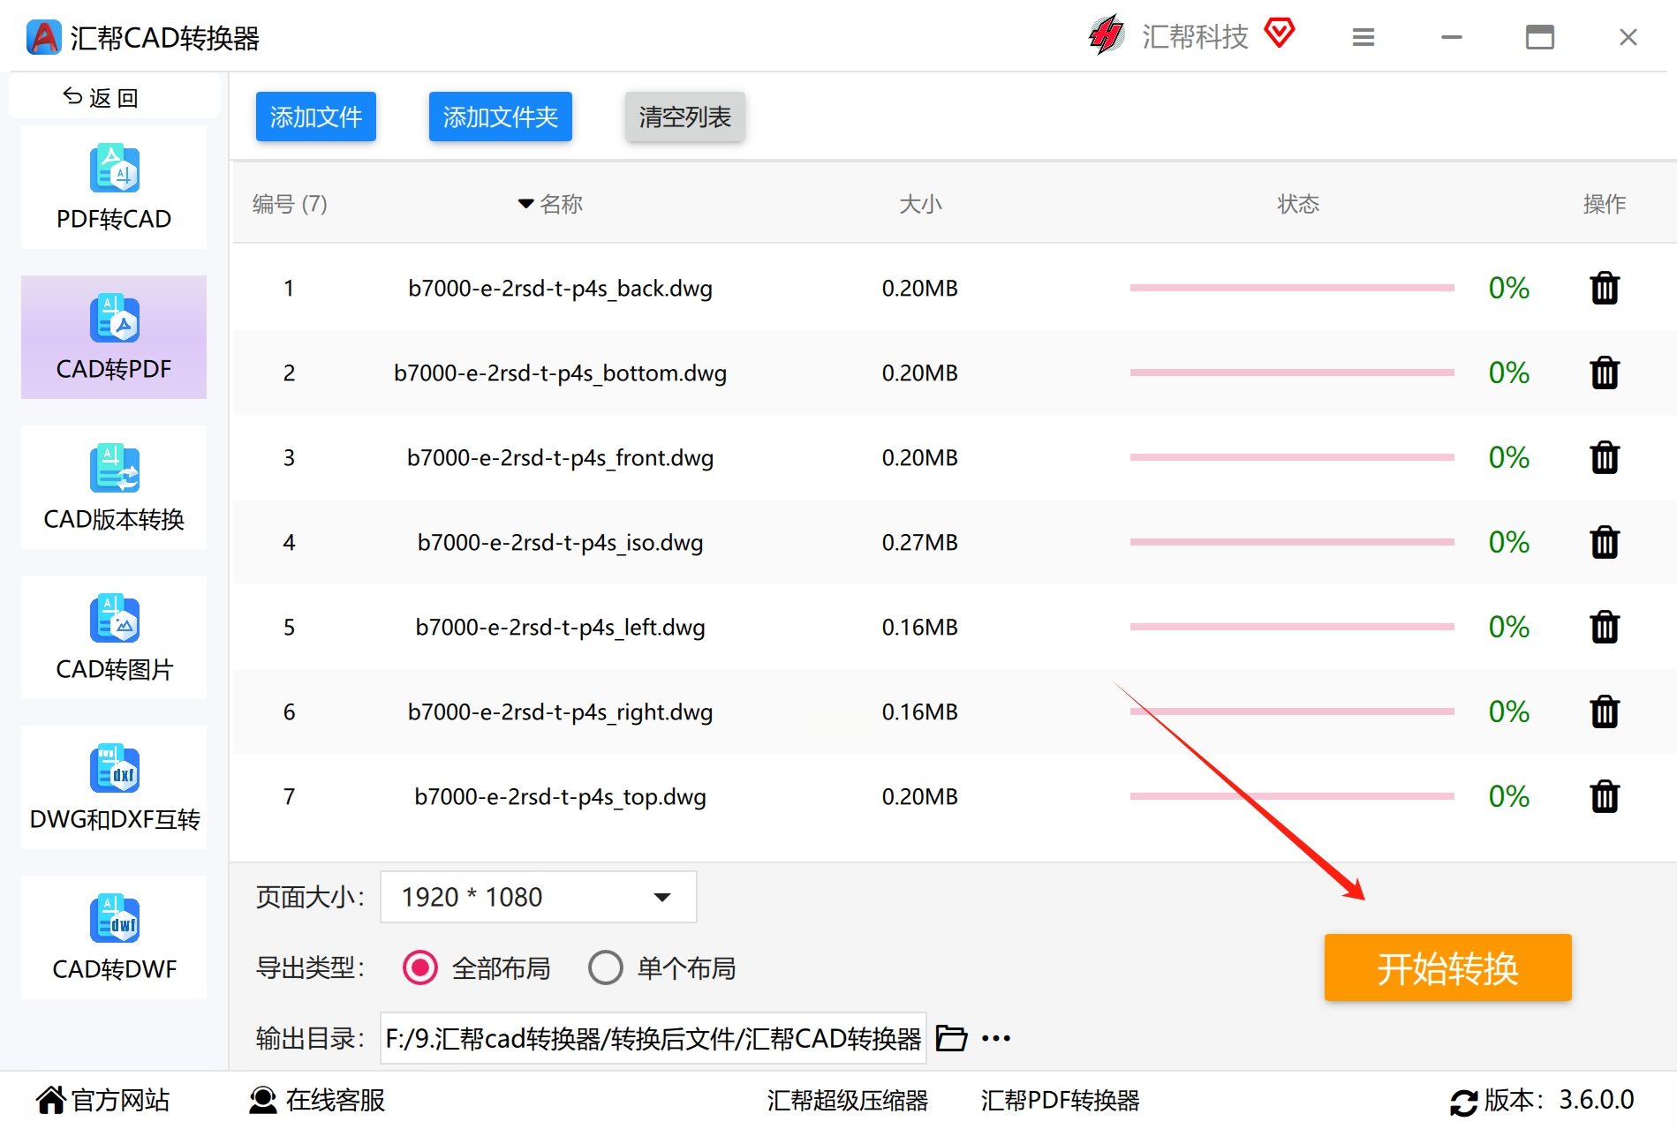Select the 单个布局 radio button
The height and width of the screenshot is (1129, 1677).
point(606,967)
